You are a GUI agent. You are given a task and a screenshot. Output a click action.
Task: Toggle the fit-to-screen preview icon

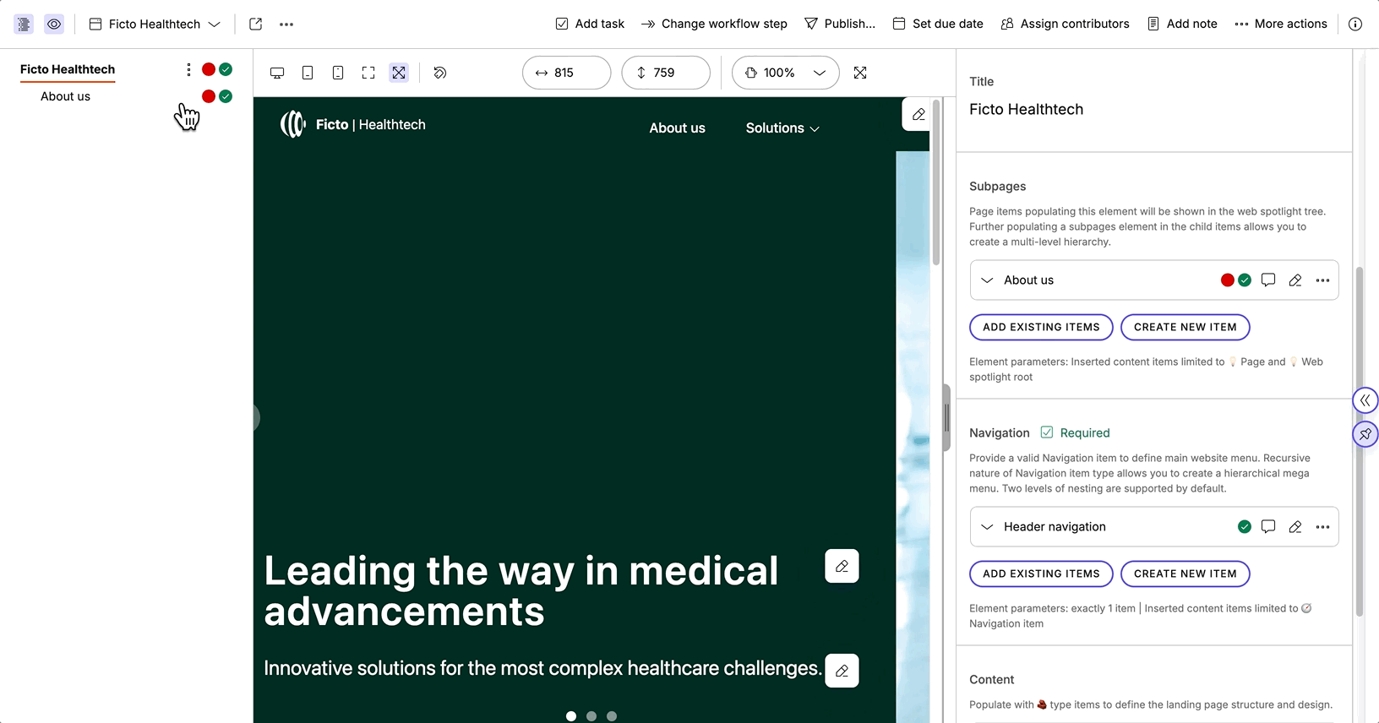click(x=399, y=73)
